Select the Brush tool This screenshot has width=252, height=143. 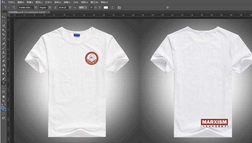[3, 48]
